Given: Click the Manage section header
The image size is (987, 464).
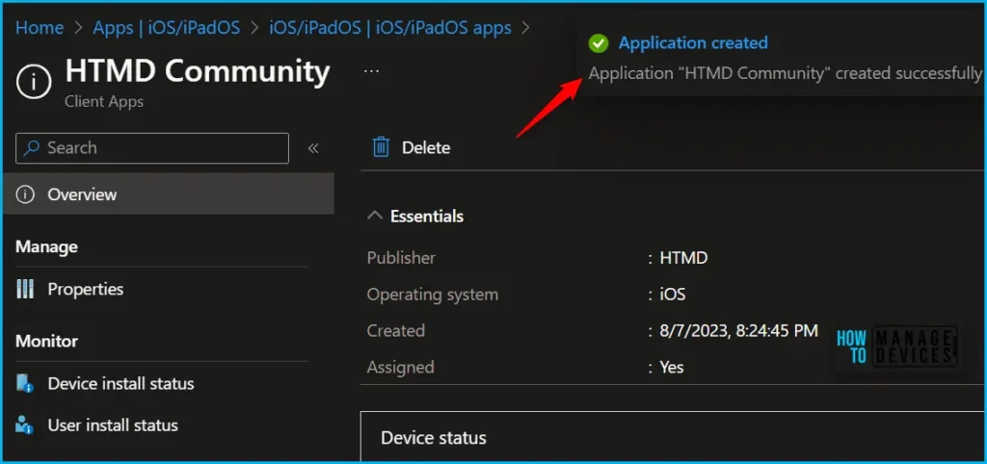Looking at the screenshot, I should 46,246.
